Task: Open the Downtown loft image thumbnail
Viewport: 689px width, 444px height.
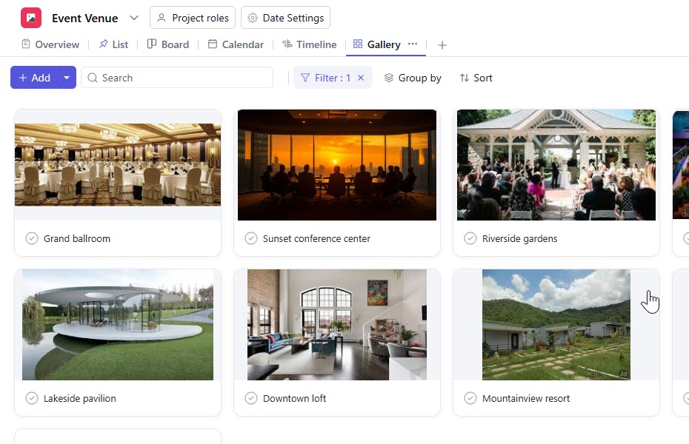Action: point(337,324)
